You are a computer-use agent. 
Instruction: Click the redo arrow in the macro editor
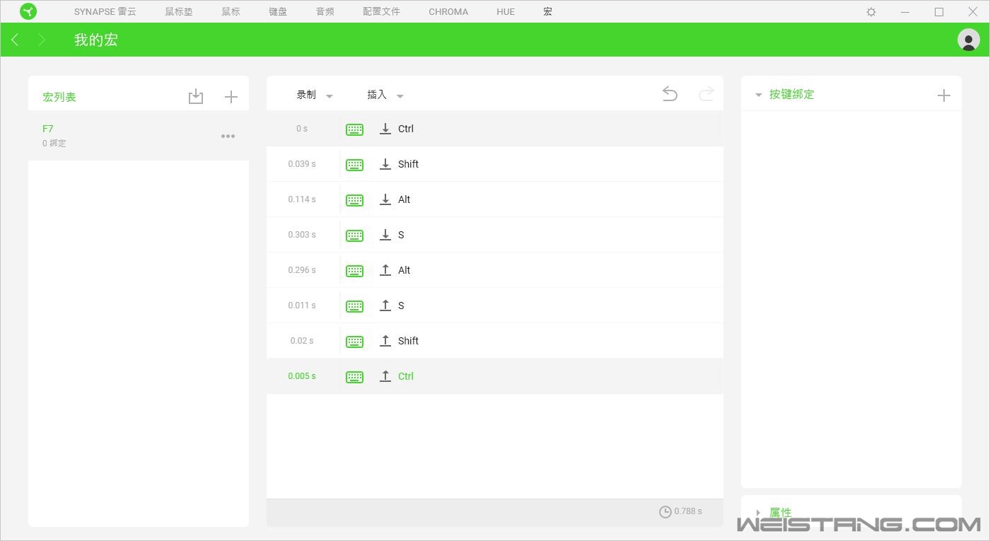pos(706,93)
